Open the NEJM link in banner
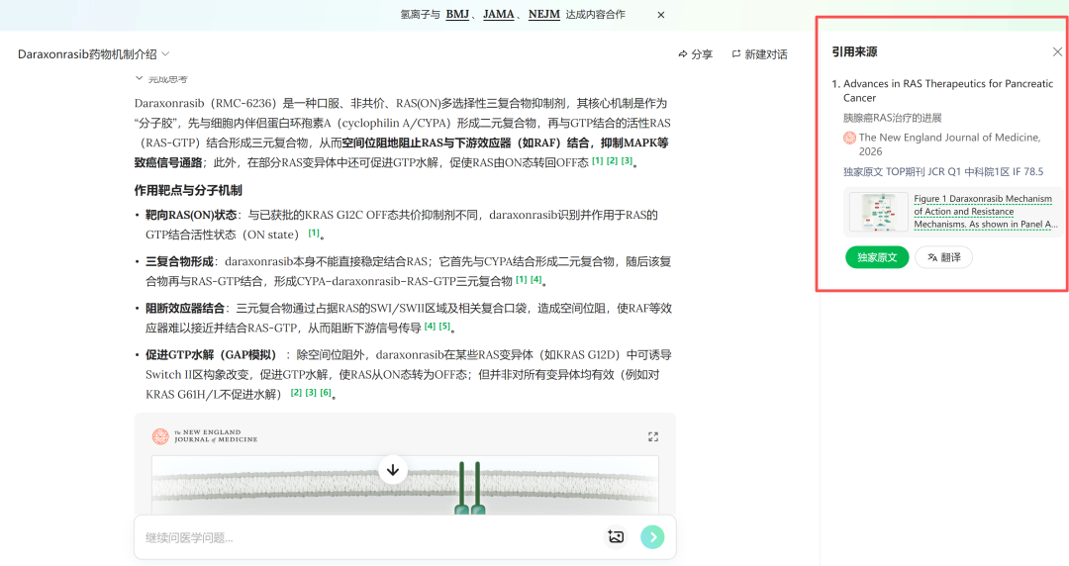 [x=544, y=14]
